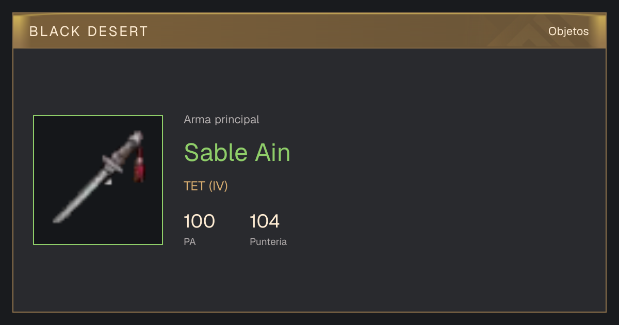Click the Puntería stat label
This screenshot has height=325, width=619.
[268, 242]
